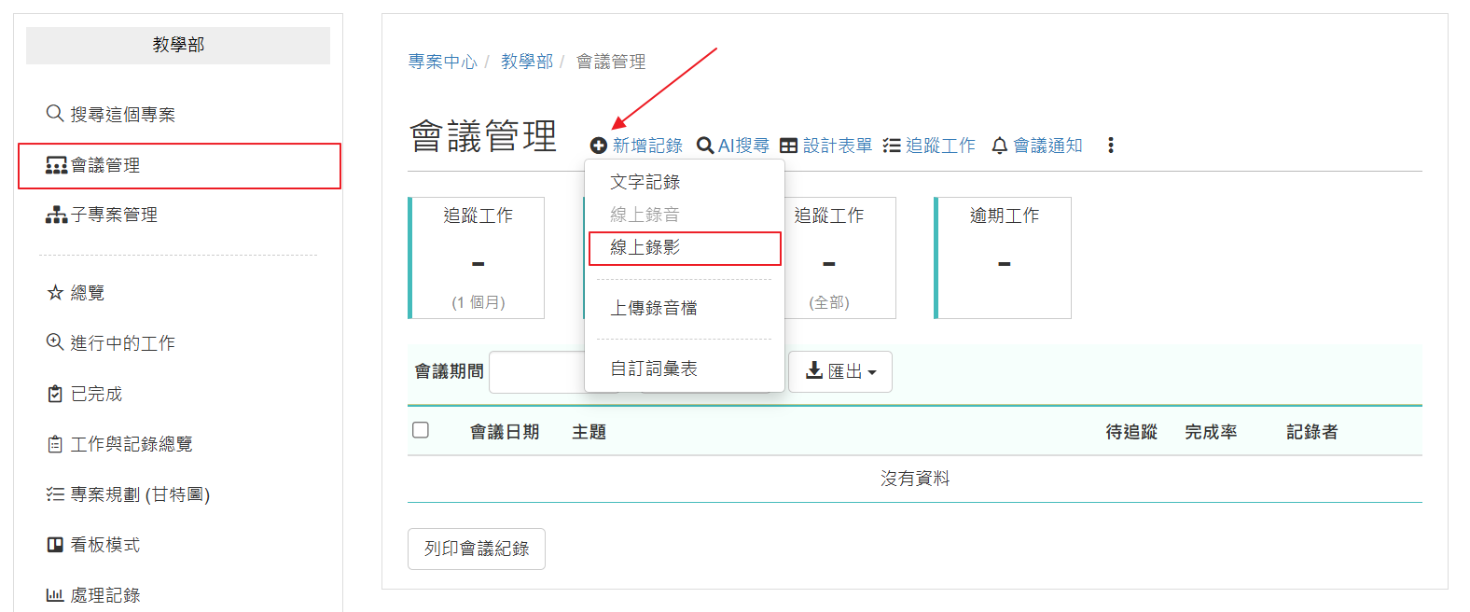Open 專案規劃 (甘特圖) in sidebar
The height and width of the screenshot is (612, 1470).
(140, 494)
